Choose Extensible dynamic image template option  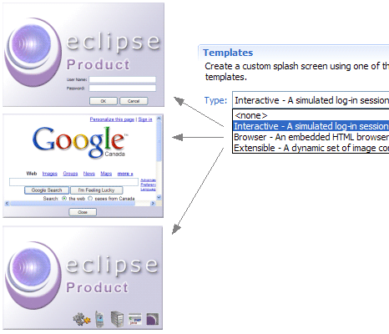click(311, 148)
